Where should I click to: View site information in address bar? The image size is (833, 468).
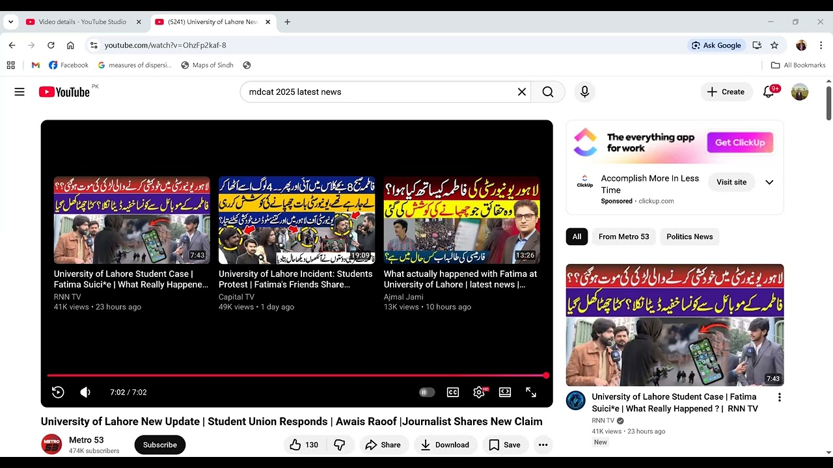click(x=94, y=45)
